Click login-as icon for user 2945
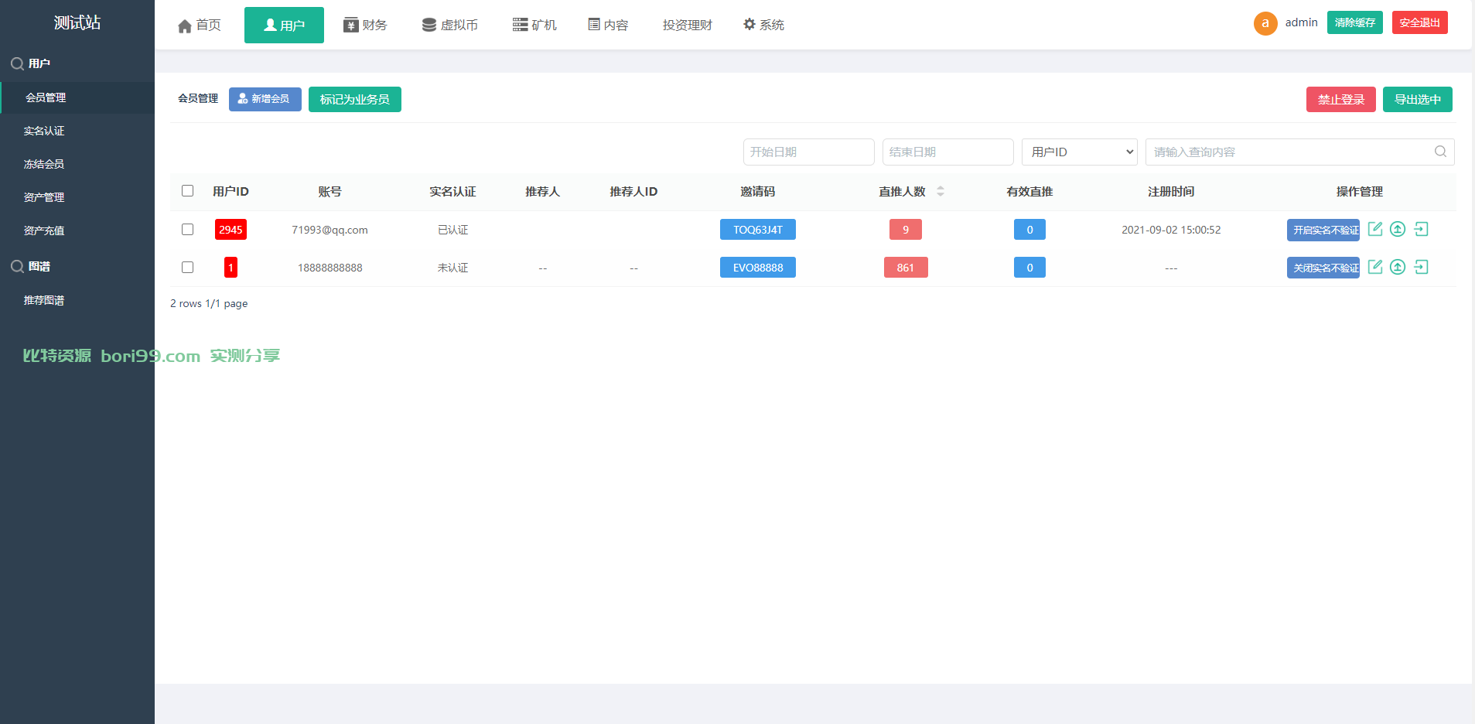 (1421, 229)
